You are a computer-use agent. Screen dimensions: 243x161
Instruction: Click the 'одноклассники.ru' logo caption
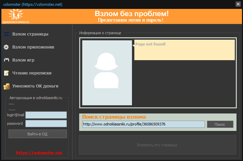[15, 22]
